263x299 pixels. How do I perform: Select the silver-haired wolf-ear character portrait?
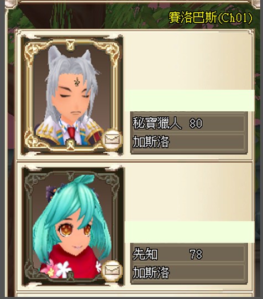click(x=72, y=95)
